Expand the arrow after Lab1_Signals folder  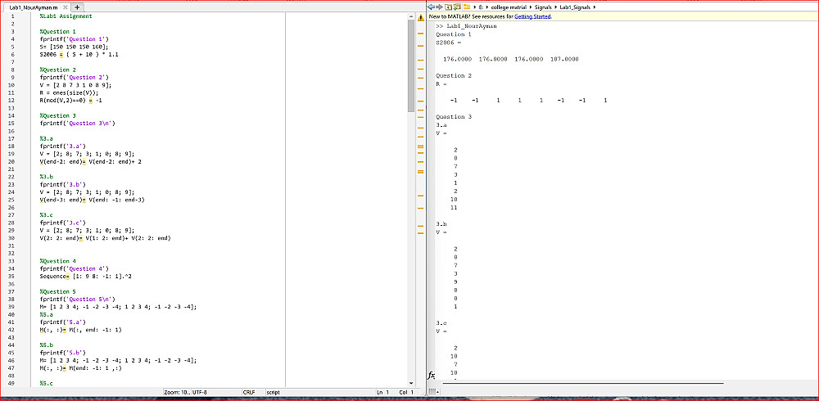[x=594, y=7]
